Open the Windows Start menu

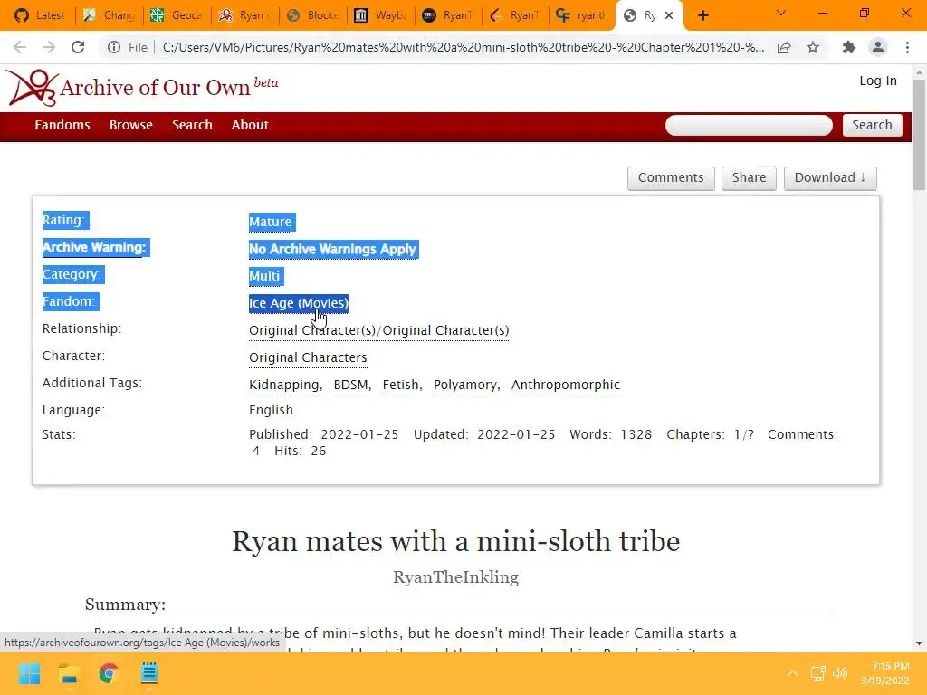pos(30,673)
